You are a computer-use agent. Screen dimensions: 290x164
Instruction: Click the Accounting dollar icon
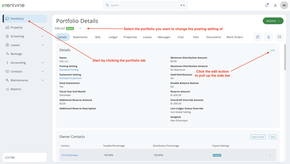point(8,63)
